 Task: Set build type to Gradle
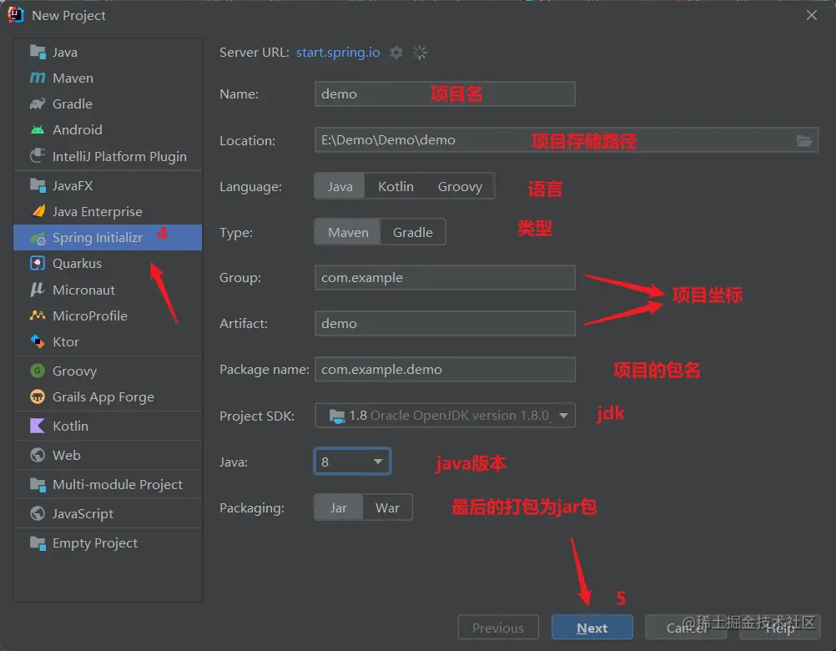click(413, 233)
